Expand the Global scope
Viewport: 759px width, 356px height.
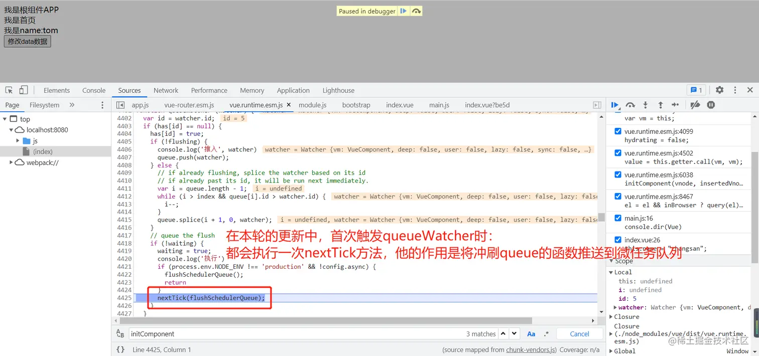pyautogui.click(x=611, y=351)
